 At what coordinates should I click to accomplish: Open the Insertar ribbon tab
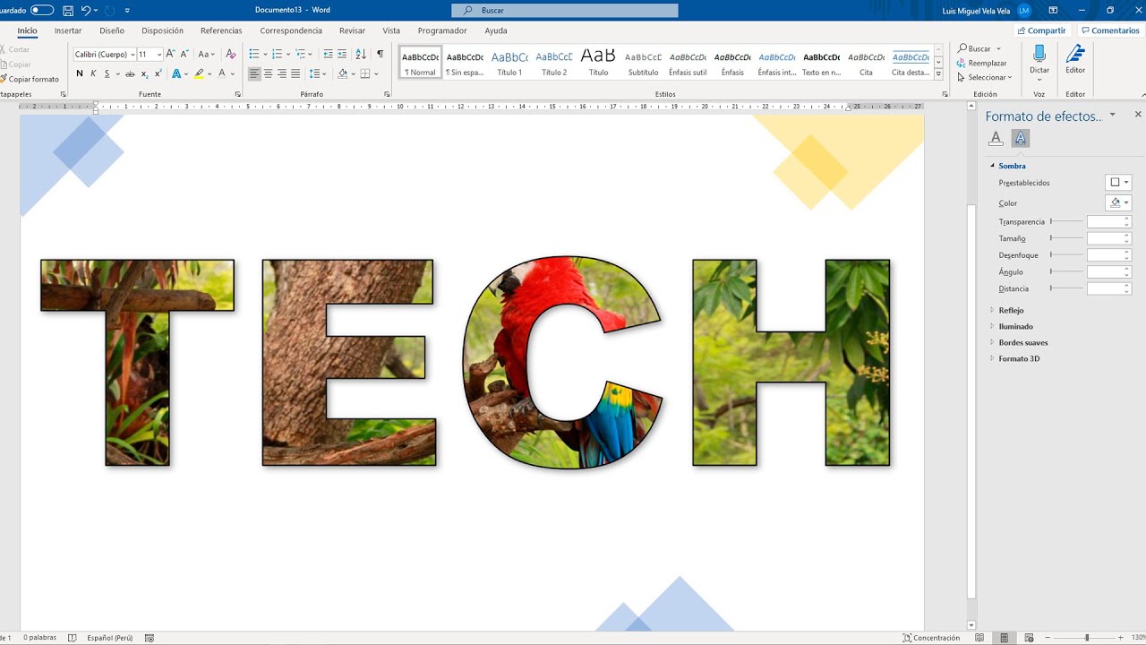pyautogui.click(x=68, y=30)
